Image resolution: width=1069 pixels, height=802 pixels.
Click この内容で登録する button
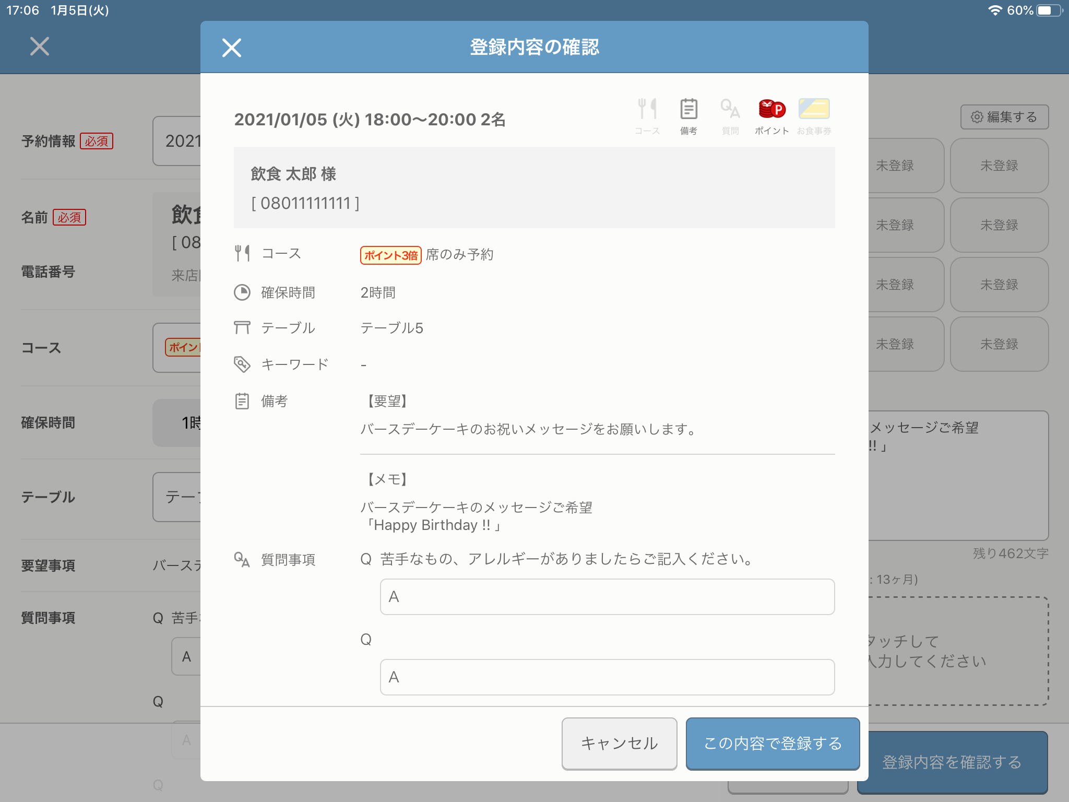[x=773, y=743]
